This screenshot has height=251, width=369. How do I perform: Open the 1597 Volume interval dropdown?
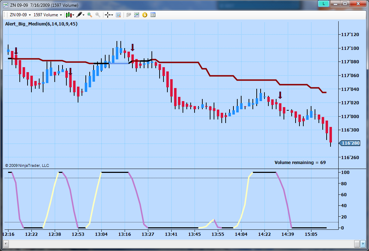click(x=48, y=15)
